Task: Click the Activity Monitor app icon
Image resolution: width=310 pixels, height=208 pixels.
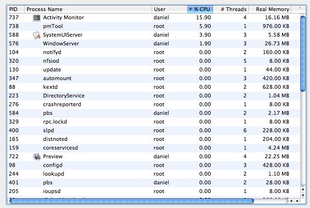Action: [37, 18]
